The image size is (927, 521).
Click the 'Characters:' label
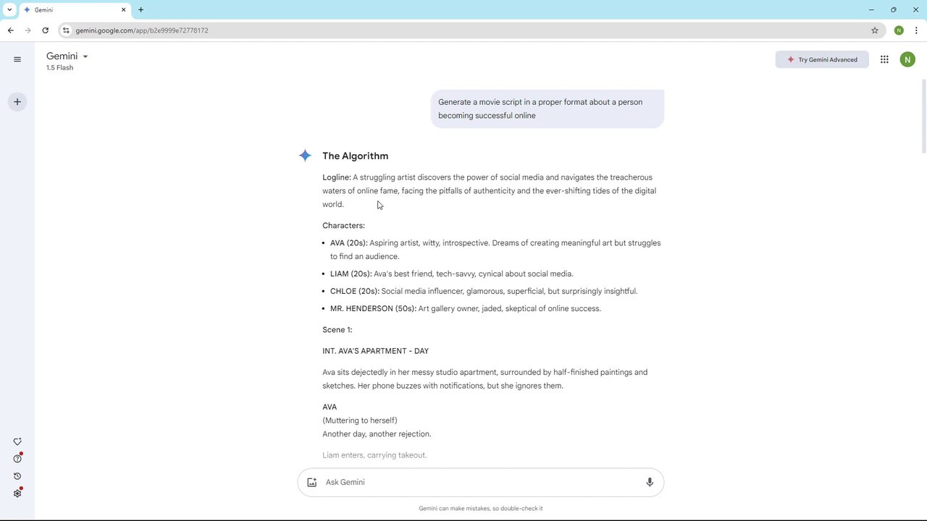click(x=343, y=226)
